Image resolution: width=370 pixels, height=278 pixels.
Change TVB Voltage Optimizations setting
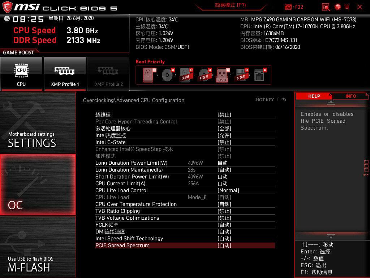click(x=185, y=218)
